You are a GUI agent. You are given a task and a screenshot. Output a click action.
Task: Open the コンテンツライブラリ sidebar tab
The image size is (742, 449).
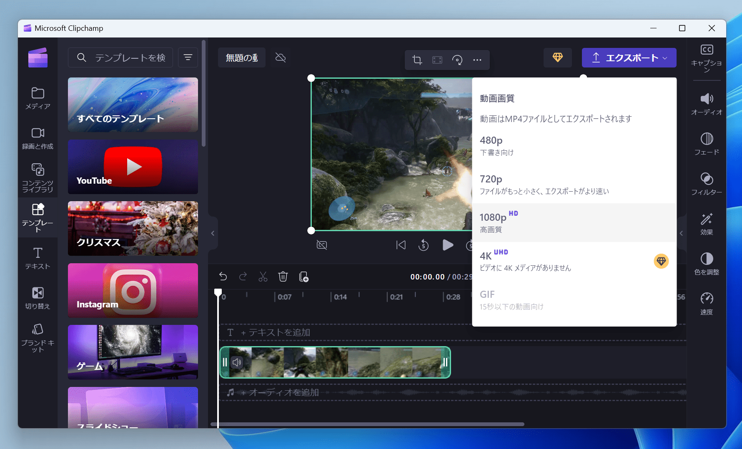[38, 178]
